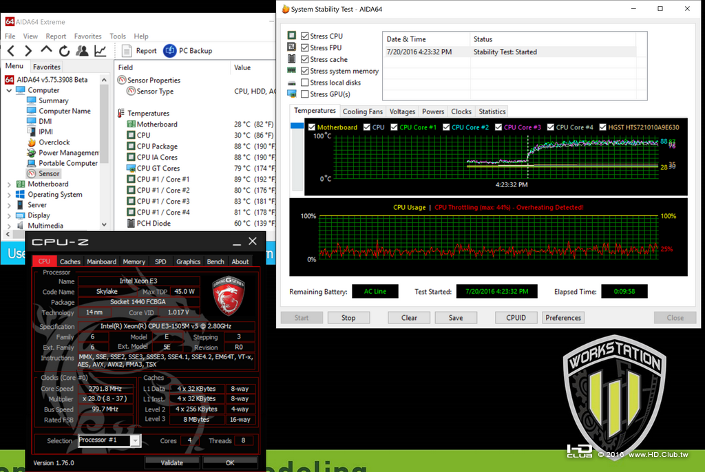Click the MSI dragon logo in CPU-Z
The height and width of the screenshot is (472, 705).
(229, 296)
